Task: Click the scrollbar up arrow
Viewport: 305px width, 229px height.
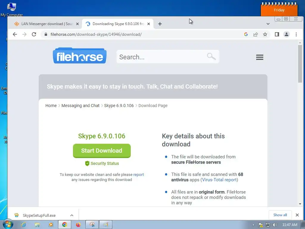Action: [x=300, y=43]
